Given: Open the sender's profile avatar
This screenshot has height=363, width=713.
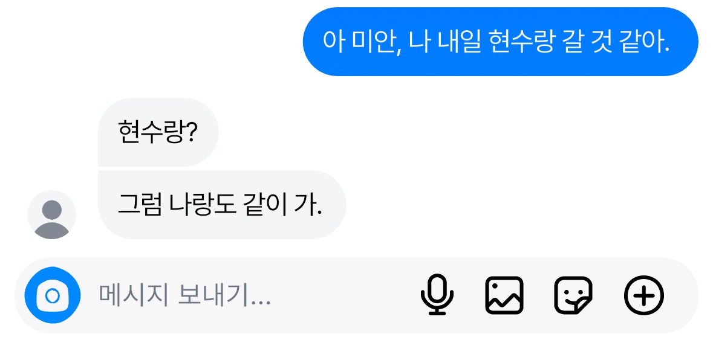Looking at the screenshot, I should (52, 214).
